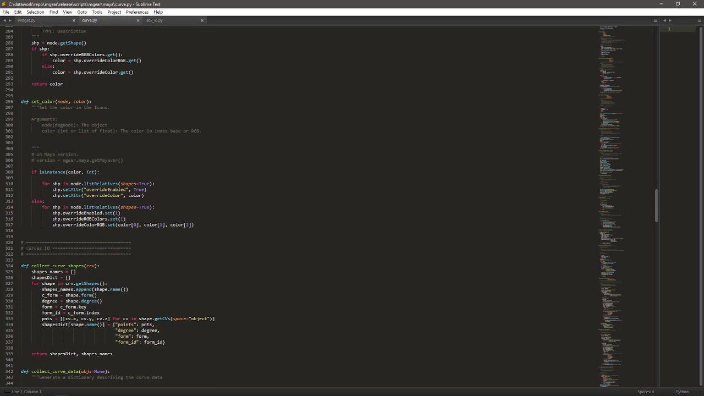
Task: Minimize the Sublime Text window
Action: point(662,4)
